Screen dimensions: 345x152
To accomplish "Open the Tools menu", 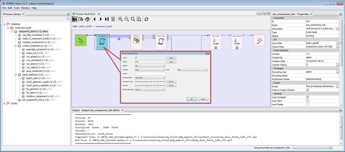I will (17, 8).
